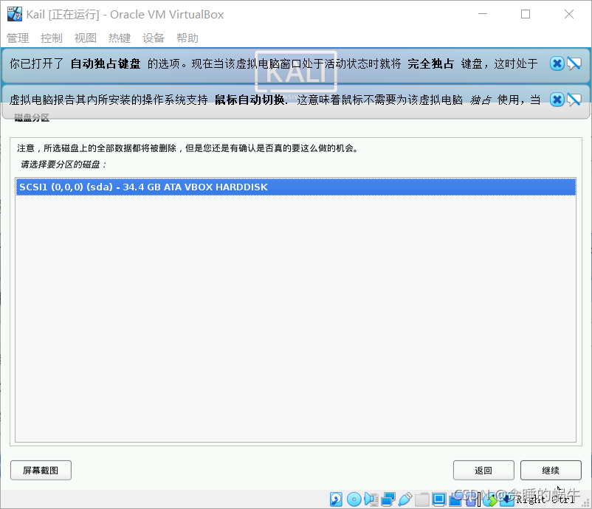This screenshot has width=592, height=509.
Task: Open the 热键 menu
Action: click(x=120, y=38)
